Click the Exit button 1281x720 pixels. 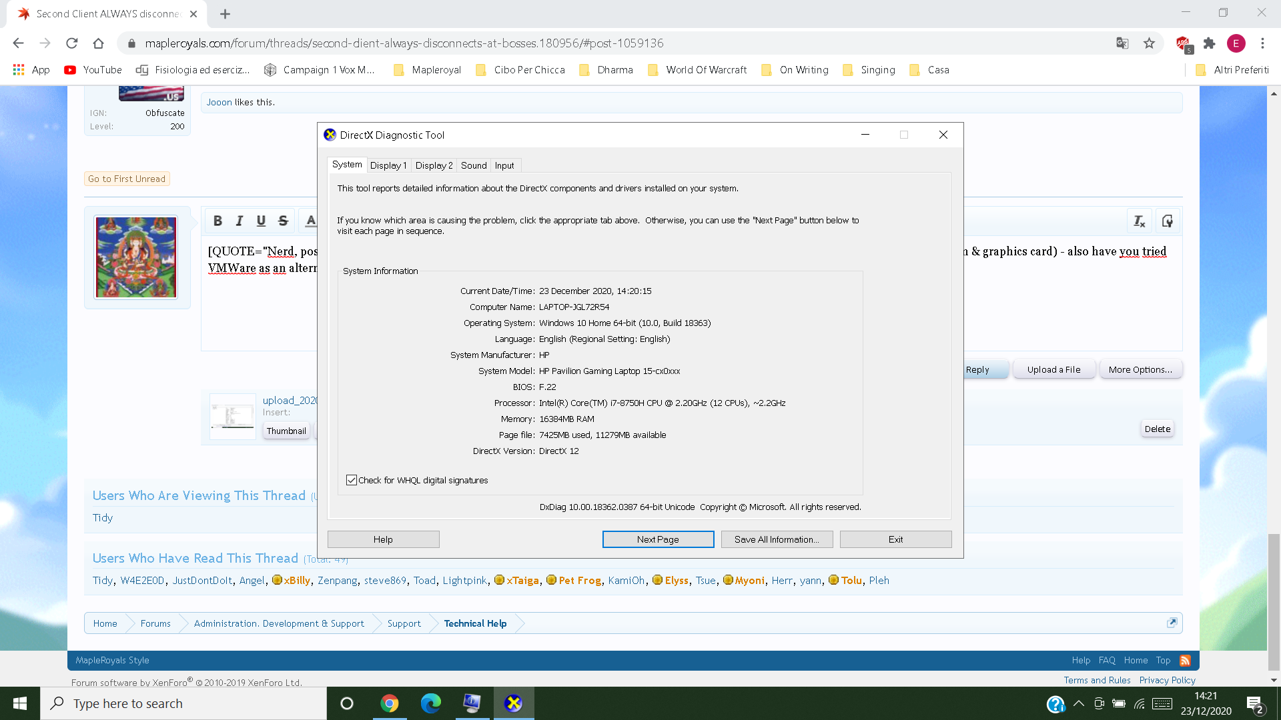[x=895, y=539]
